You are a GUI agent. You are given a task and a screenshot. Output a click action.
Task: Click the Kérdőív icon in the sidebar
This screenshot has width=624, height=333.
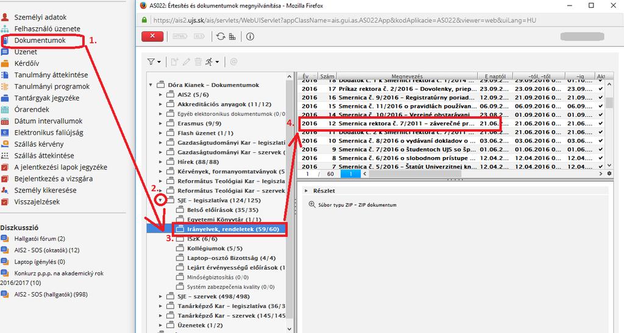5,63
